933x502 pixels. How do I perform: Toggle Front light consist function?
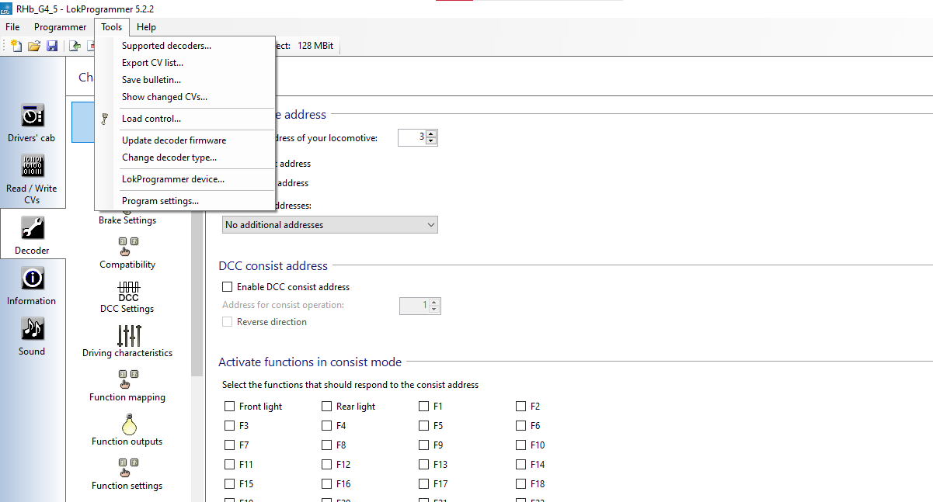point(229,407)
